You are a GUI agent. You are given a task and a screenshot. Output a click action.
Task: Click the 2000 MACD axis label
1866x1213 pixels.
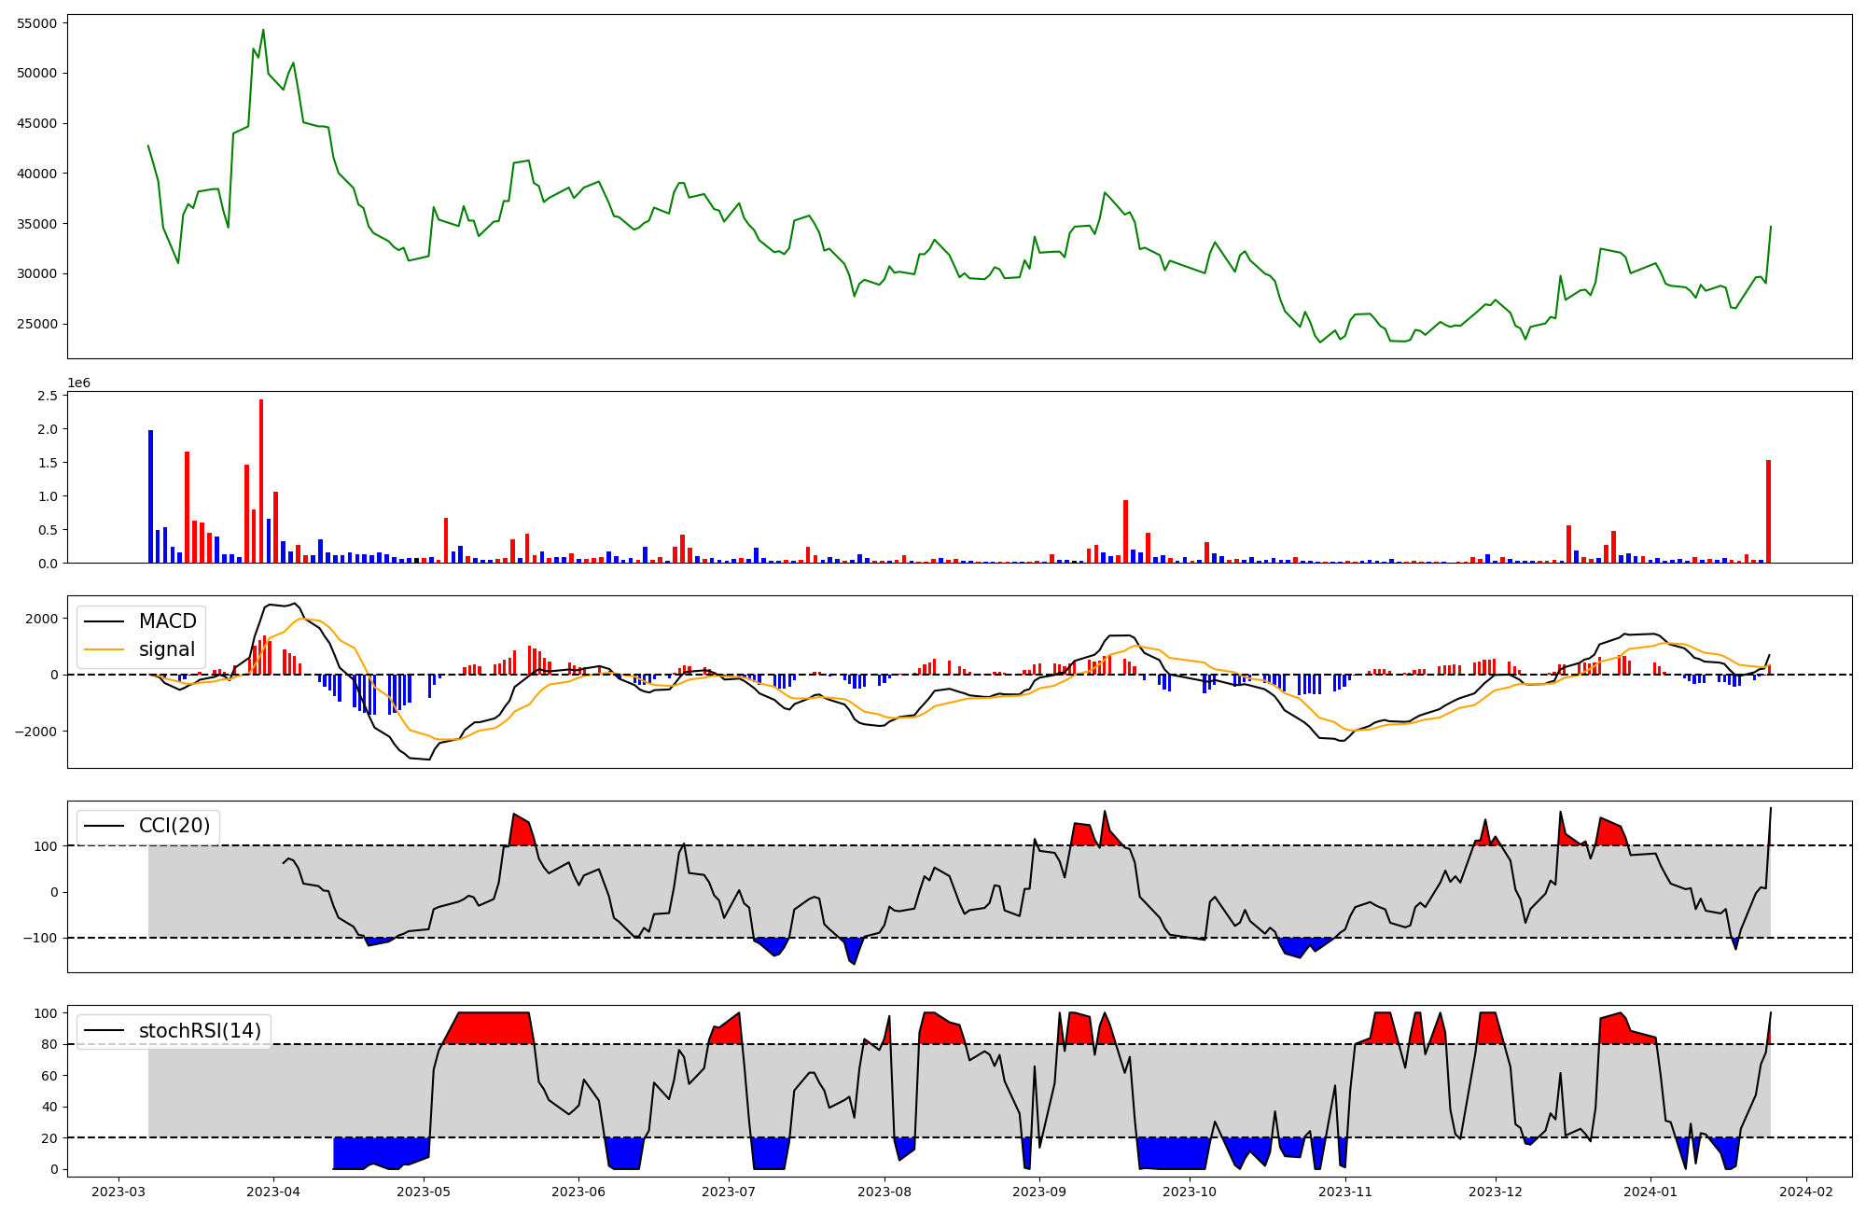click(42, 619)
